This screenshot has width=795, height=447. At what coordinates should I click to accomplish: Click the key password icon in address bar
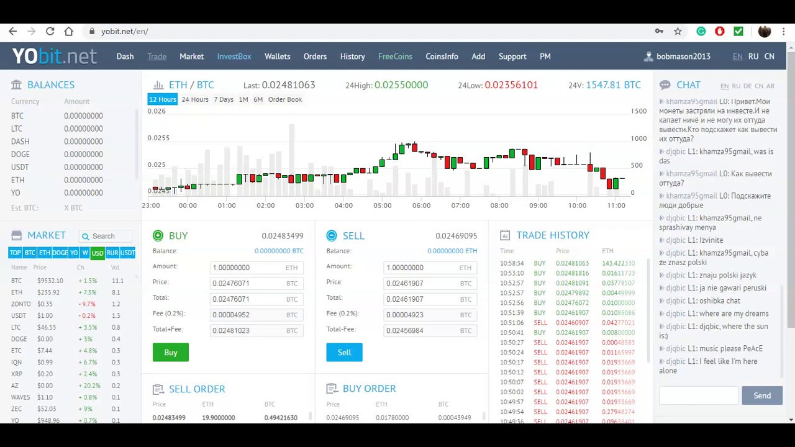click(x=659, y=31)
